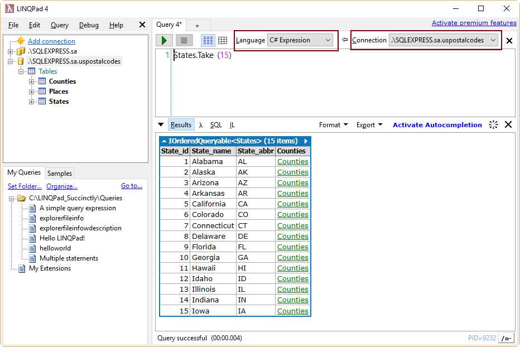Image resolution: width=520 pixels, height=347 pixels.
Task: Hide the left panel with its X
Action: coord(142,25)
